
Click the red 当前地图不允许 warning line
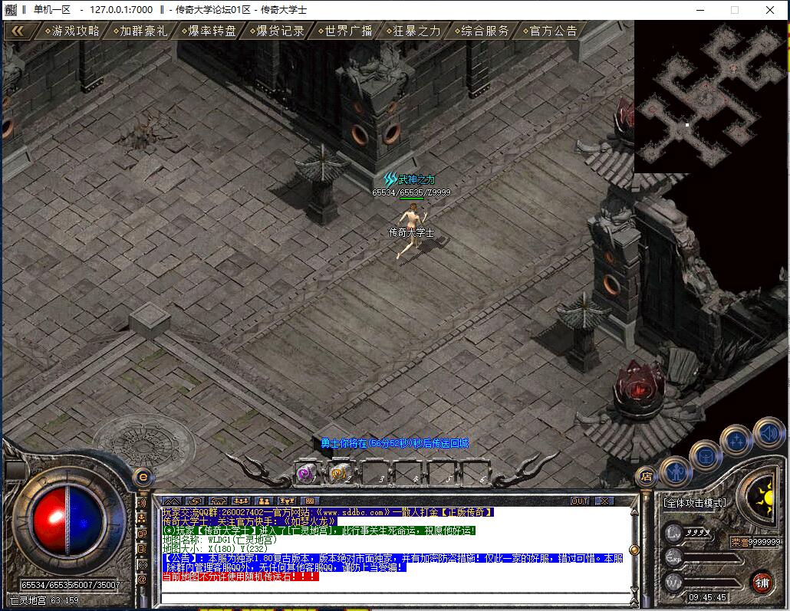pos(240,577)
